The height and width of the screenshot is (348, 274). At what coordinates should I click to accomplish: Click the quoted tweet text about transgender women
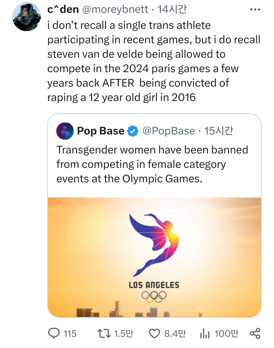[152, 164]
